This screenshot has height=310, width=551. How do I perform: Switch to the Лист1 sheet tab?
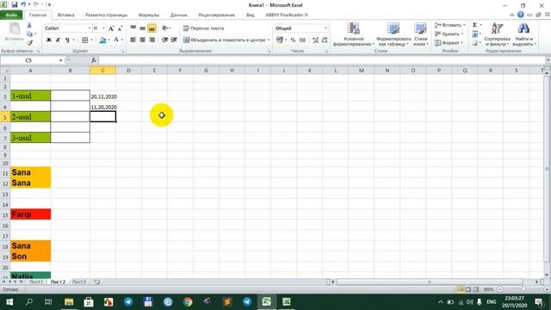coord(36,282)
